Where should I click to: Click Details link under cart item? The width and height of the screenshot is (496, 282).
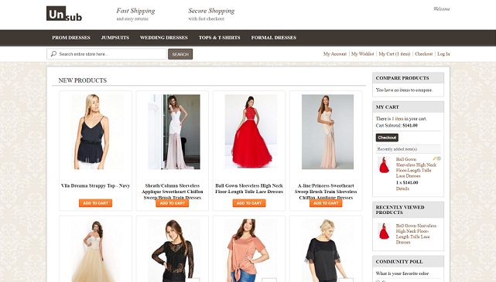pyautogui.click(x=402, y=189)
